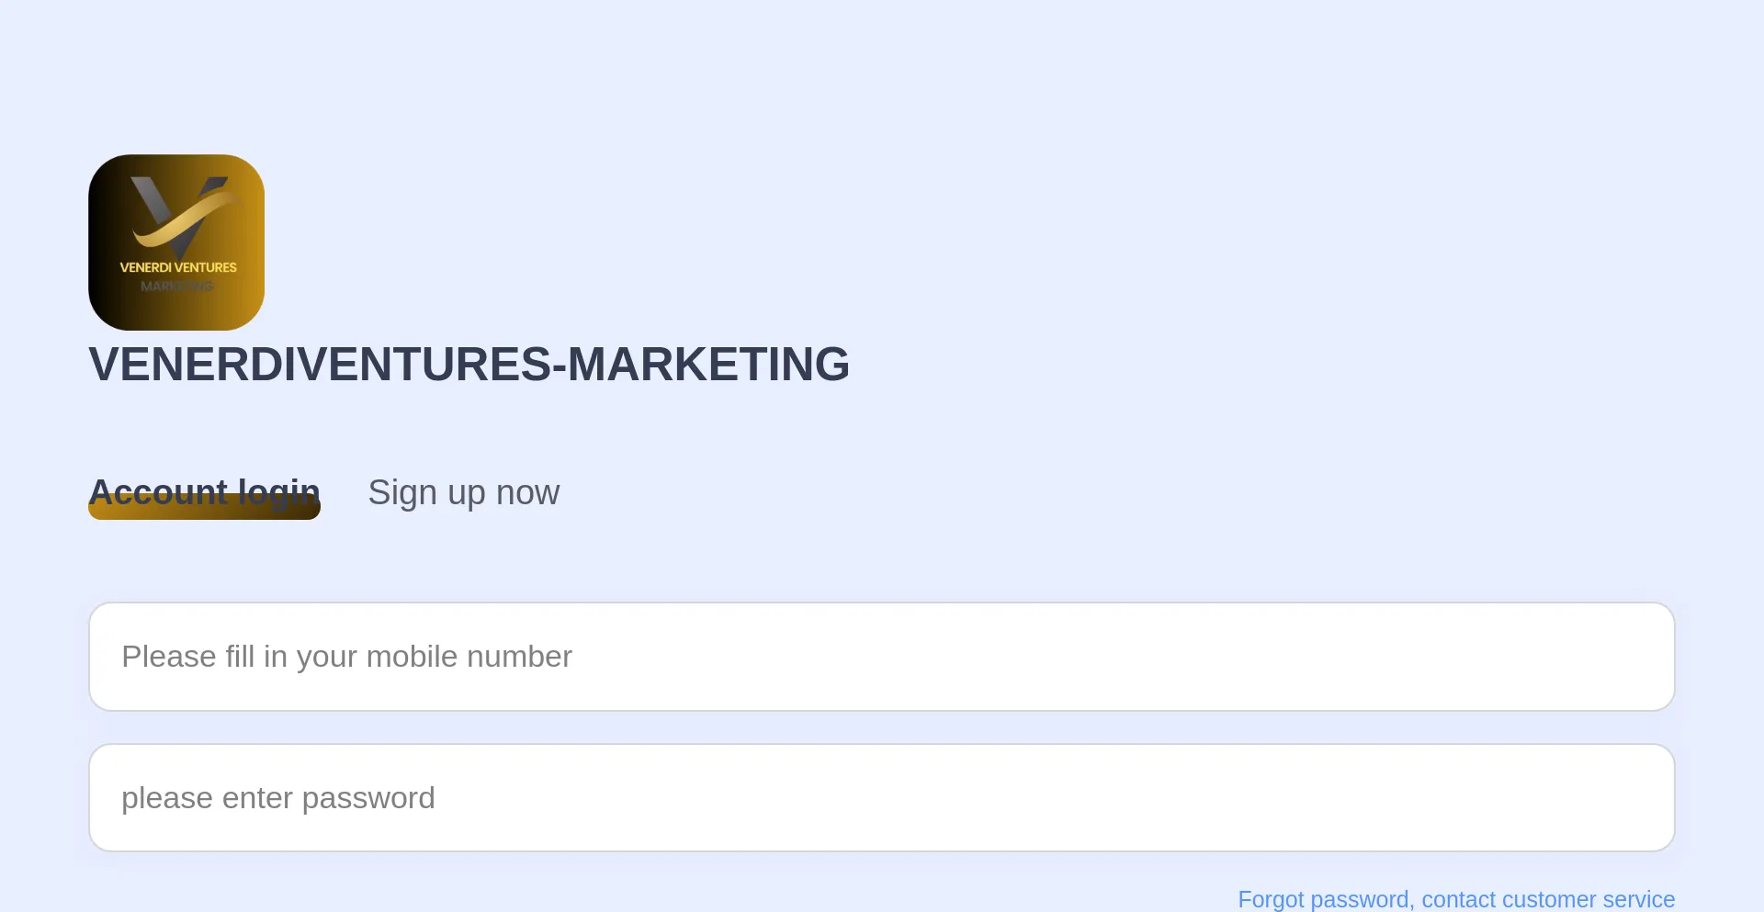
Task: Click the 'please enter password' placeholder text
Action: tap(277, 798)
